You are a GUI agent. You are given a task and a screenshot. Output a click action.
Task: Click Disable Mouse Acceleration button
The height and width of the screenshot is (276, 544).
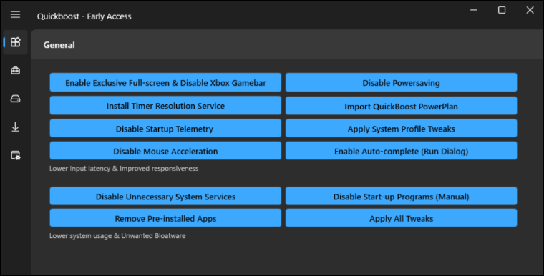(x=165, y=151)
